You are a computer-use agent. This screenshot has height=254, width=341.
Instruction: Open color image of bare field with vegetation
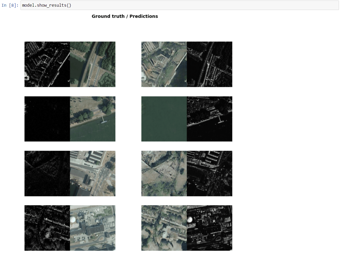[x=164, y=174]
